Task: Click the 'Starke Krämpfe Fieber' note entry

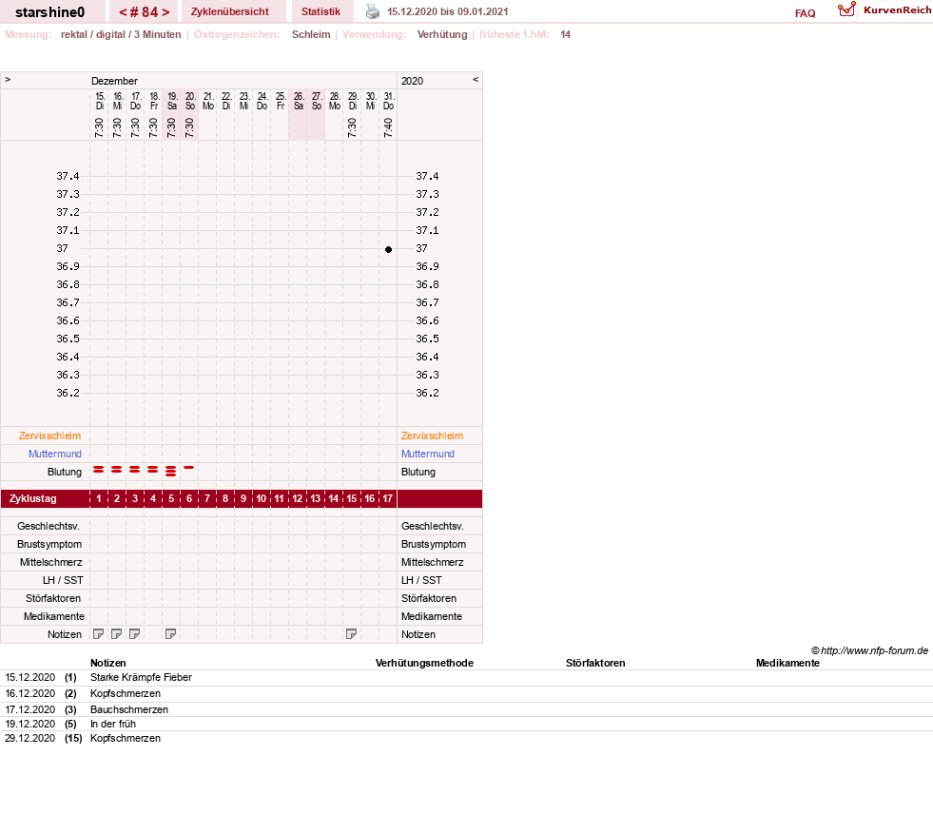Action: 141,677
